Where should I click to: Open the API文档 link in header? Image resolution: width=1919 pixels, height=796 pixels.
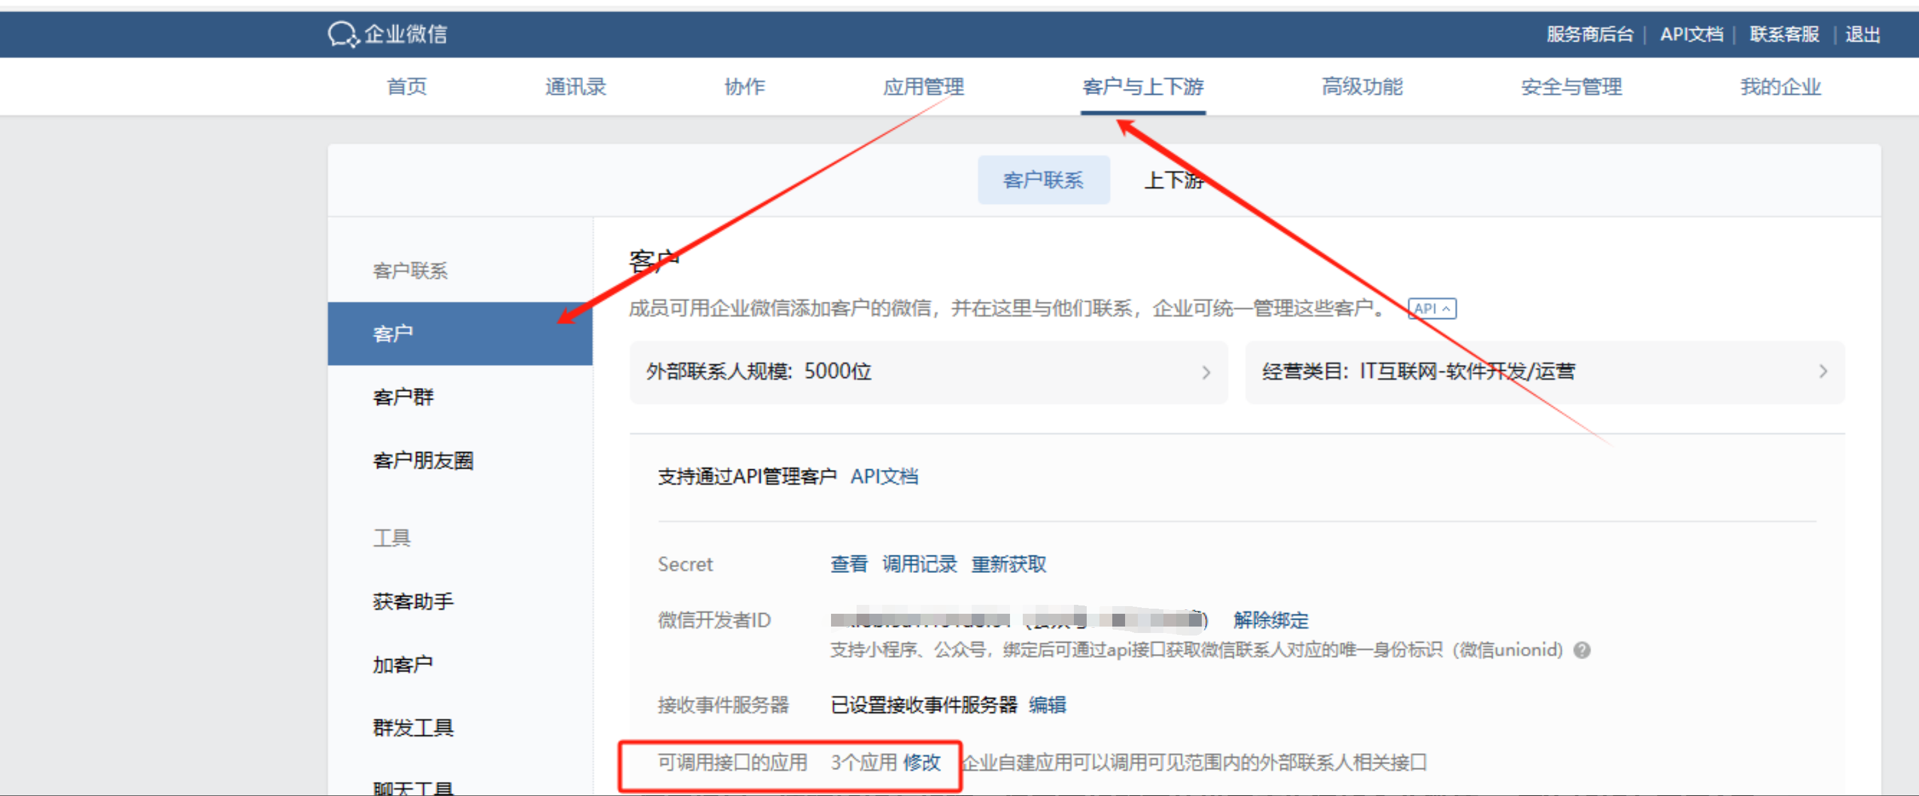[x=1691, y=35]
